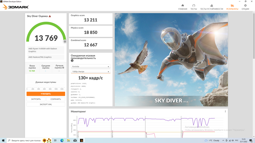Click the Graphics score 13 211 value
255x143 pixels.
(91, 20)
